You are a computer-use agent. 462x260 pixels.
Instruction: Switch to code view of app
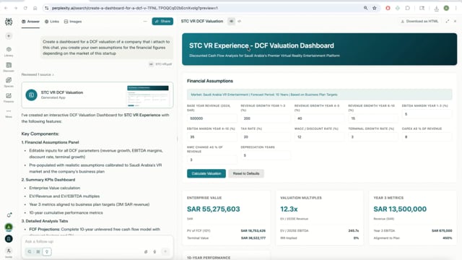[x=239, y=21]
